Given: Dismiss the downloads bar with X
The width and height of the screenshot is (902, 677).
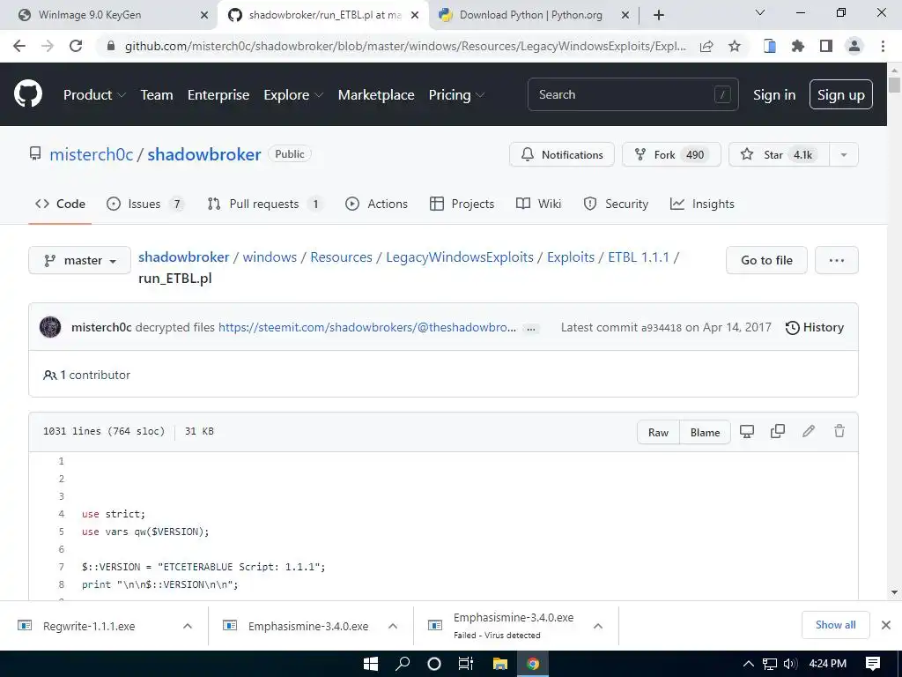Looking at the screenshot, I should 886,625.
